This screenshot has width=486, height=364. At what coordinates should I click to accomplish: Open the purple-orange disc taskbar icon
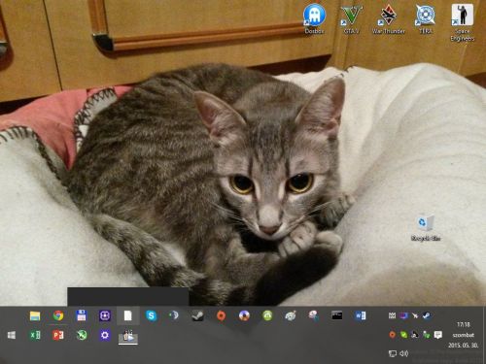[x=244, y=315]
